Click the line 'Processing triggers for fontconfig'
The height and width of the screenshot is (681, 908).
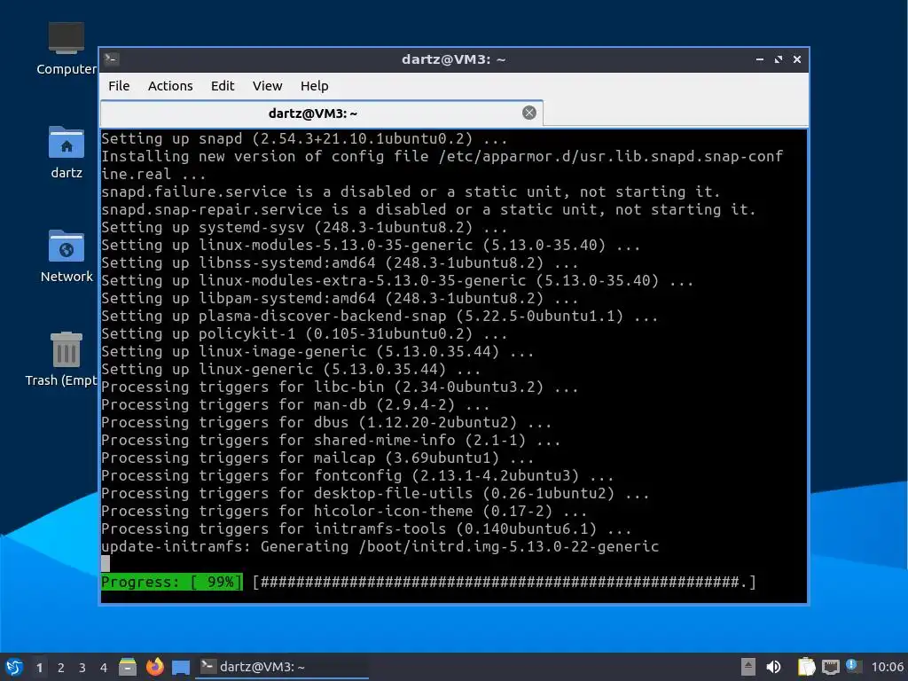(357, 475)
